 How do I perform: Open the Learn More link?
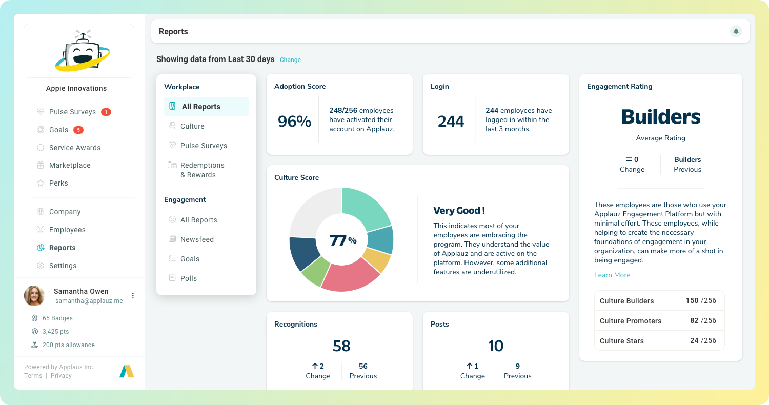coord(612,275)
